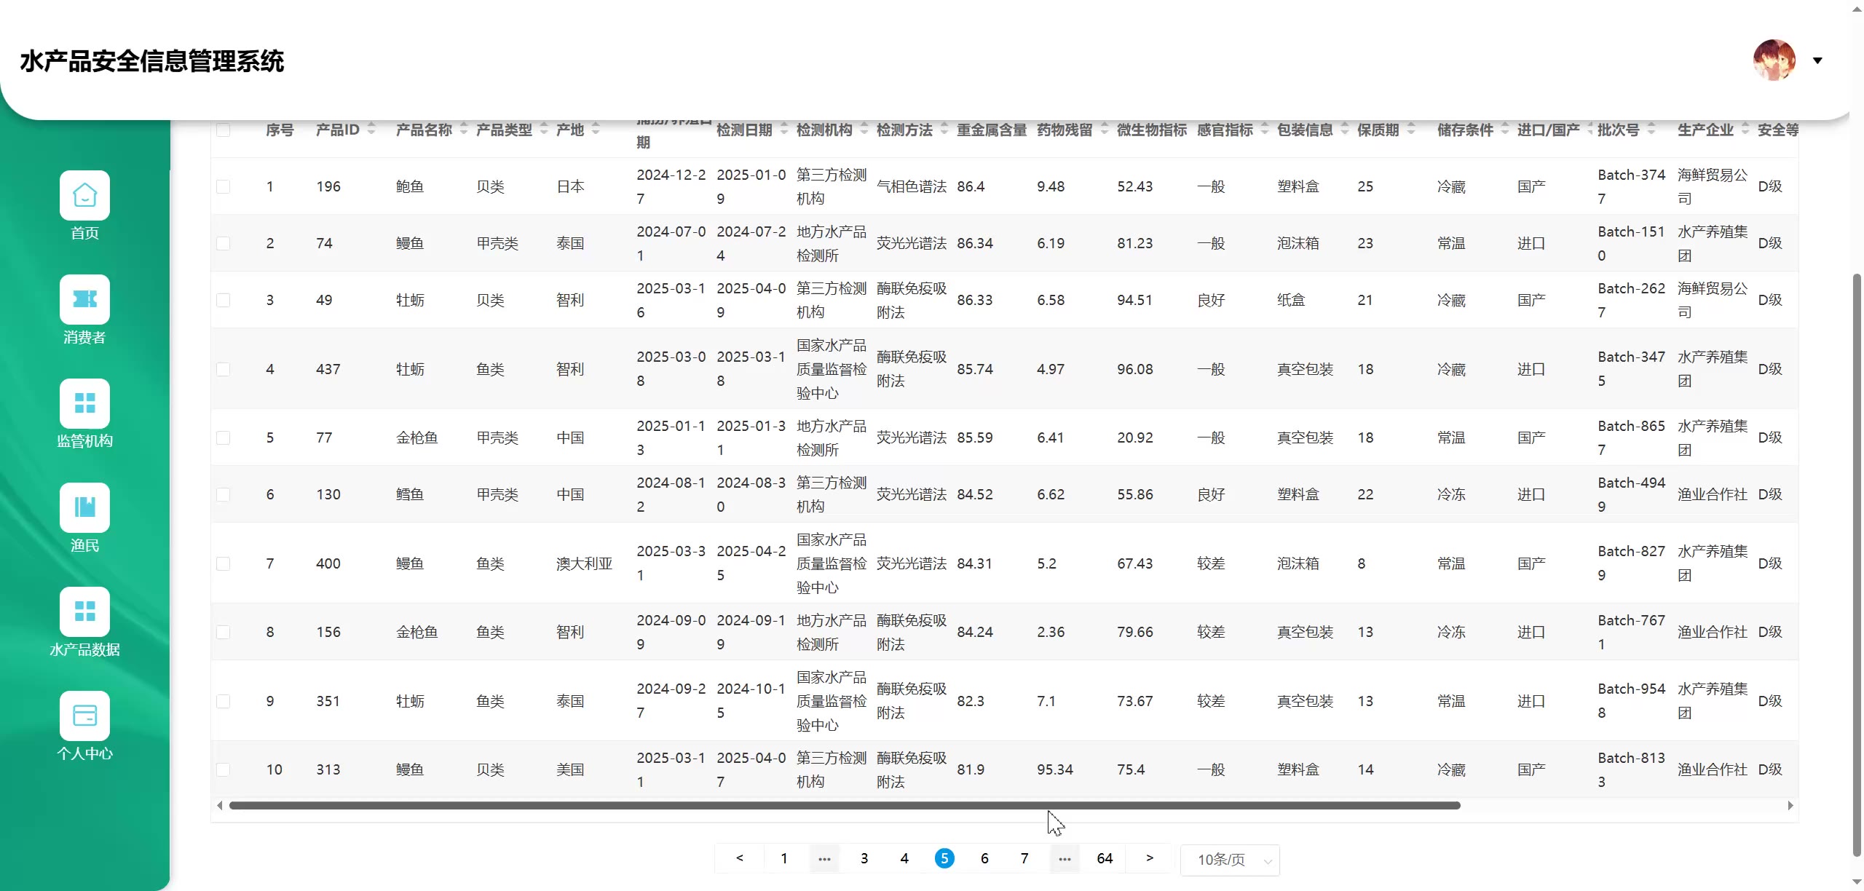1864x891 pixels.
Task: Jump to last page 64
Action: (1105, 859)
